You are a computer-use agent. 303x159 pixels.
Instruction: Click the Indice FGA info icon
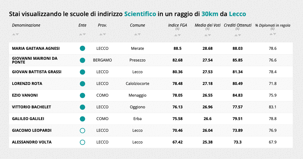(178, 29)
